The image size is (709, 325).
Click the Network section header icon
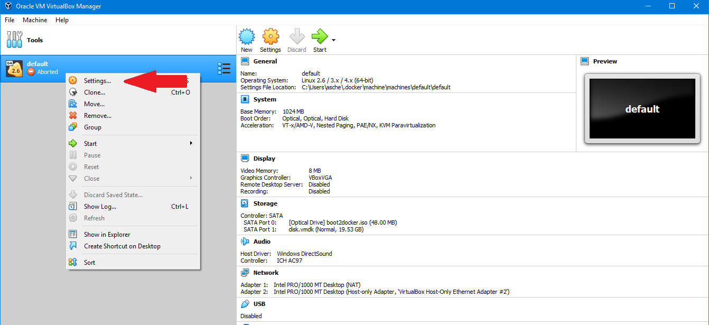coord(245,273)
